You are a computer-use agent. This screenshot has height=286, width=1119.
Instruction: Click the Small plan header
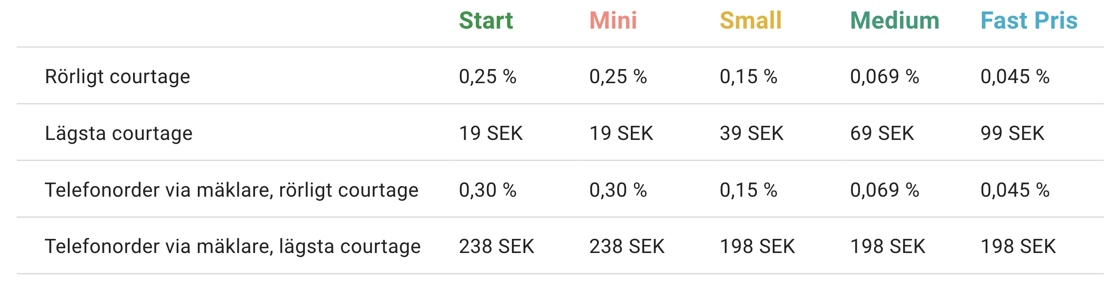[x=750, y=21]
